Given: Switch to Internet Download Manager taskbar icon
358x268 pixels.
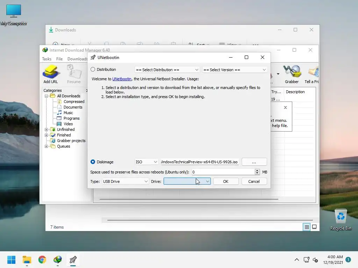Looking at the screenshot, I should click(58, 260).
